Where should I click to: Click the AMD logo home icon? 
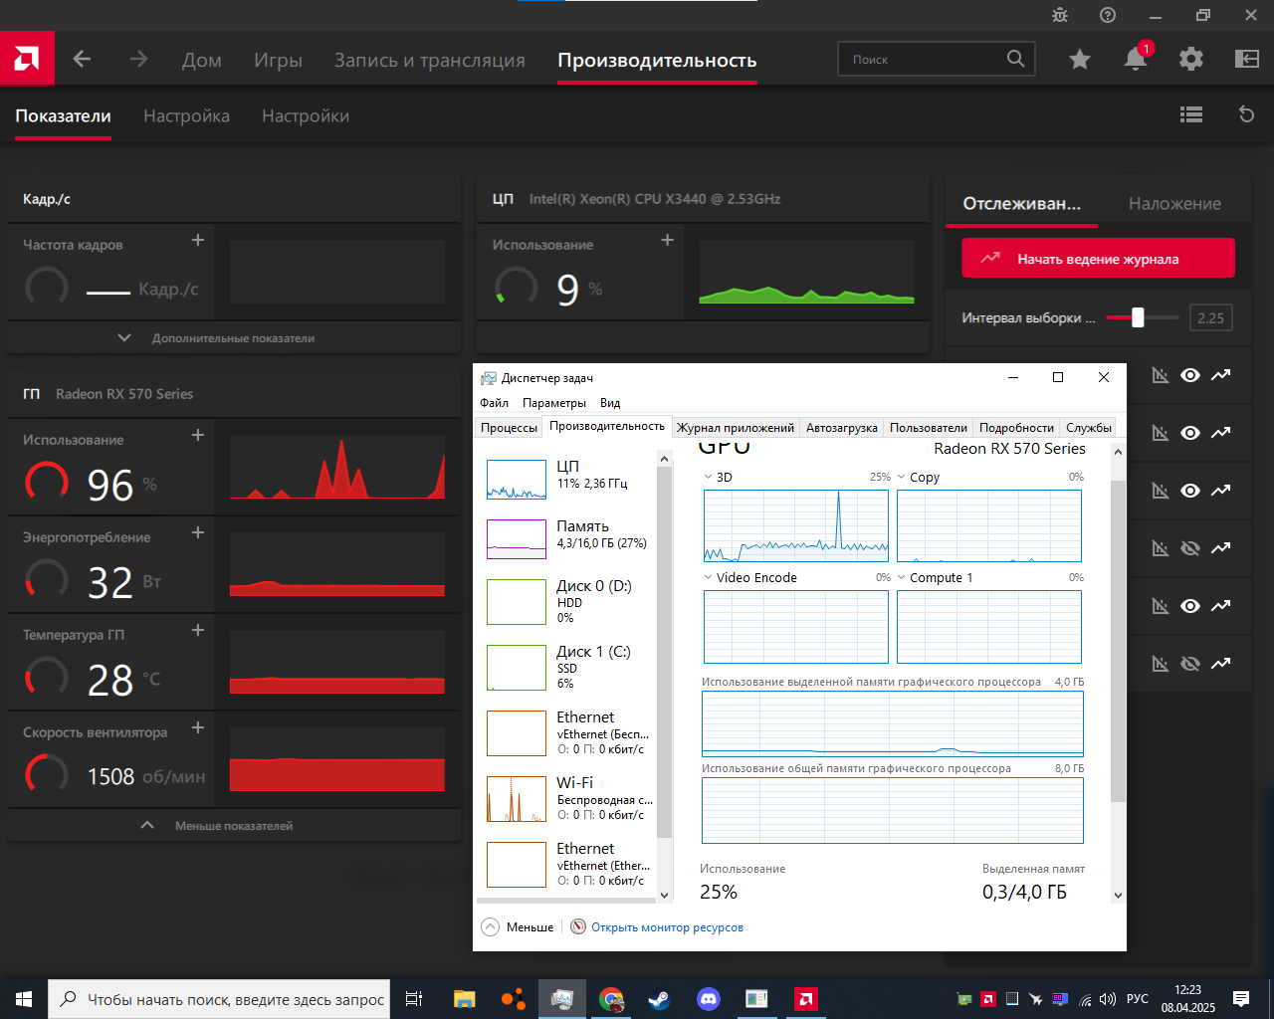tap(27, 59)
